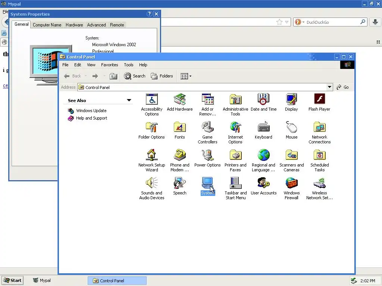Select General tab in System Properties

pos(21,24)
